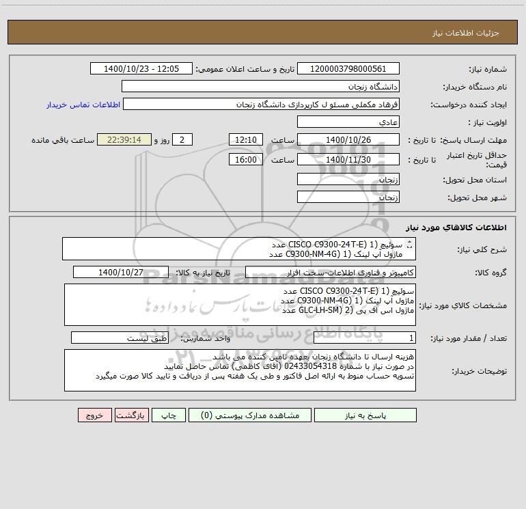Click the label ساعت باقی مانده
The height and width of the screenshot is (509, 526).
[63, 140]
